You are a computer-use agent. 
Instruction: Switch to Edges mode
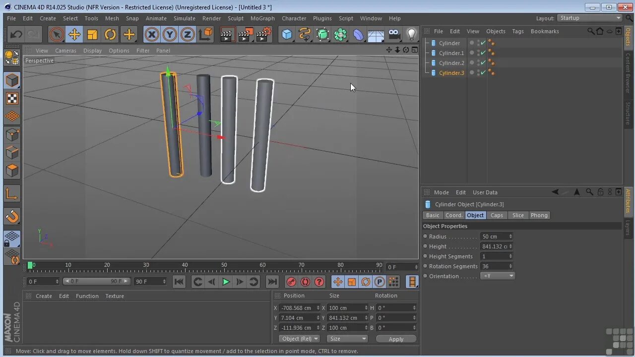pos(12,152)
